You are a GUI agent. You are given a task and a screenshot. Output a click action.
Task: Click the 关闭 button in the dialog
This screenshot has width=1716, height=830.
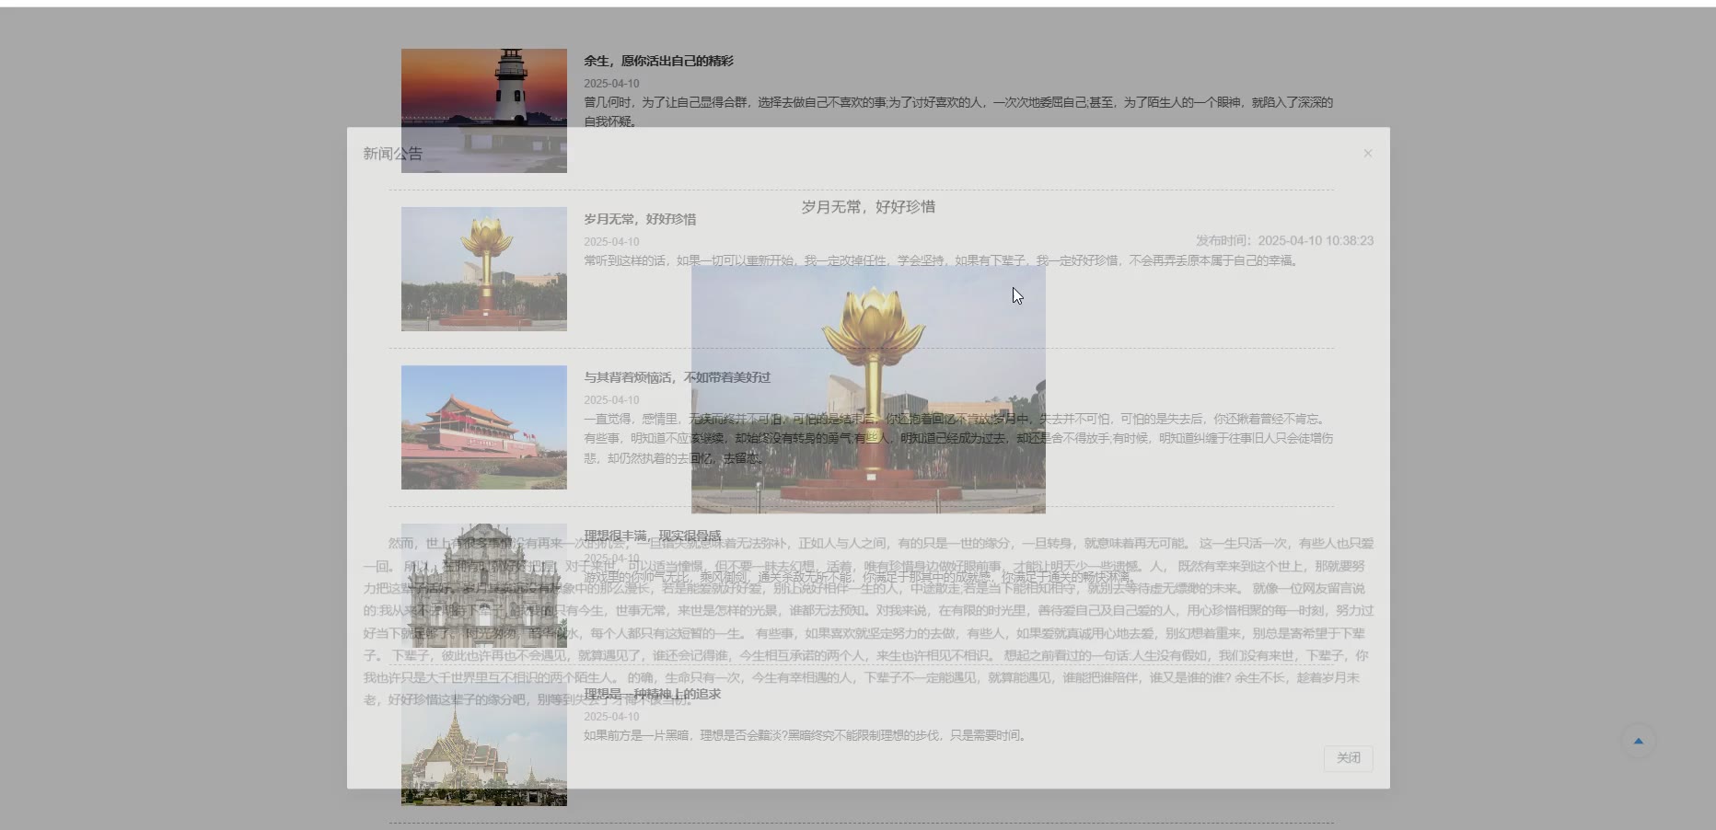pos(1349,758)
